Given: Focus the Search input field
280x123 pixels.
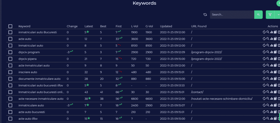Looking at the screenshot, I should click(232, 15).
